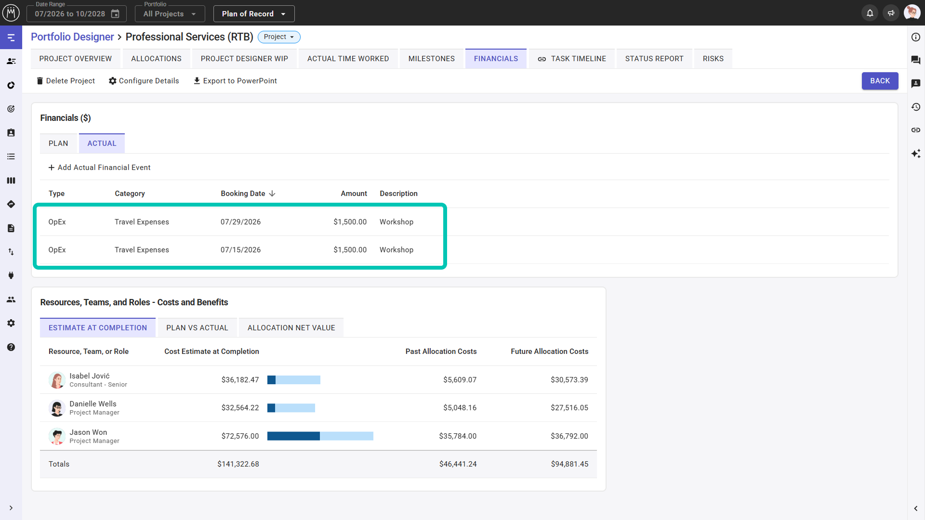Screen dimensions: 925x520
Task: Sort by Booking Date column header
Action: (x=248, y=194)
